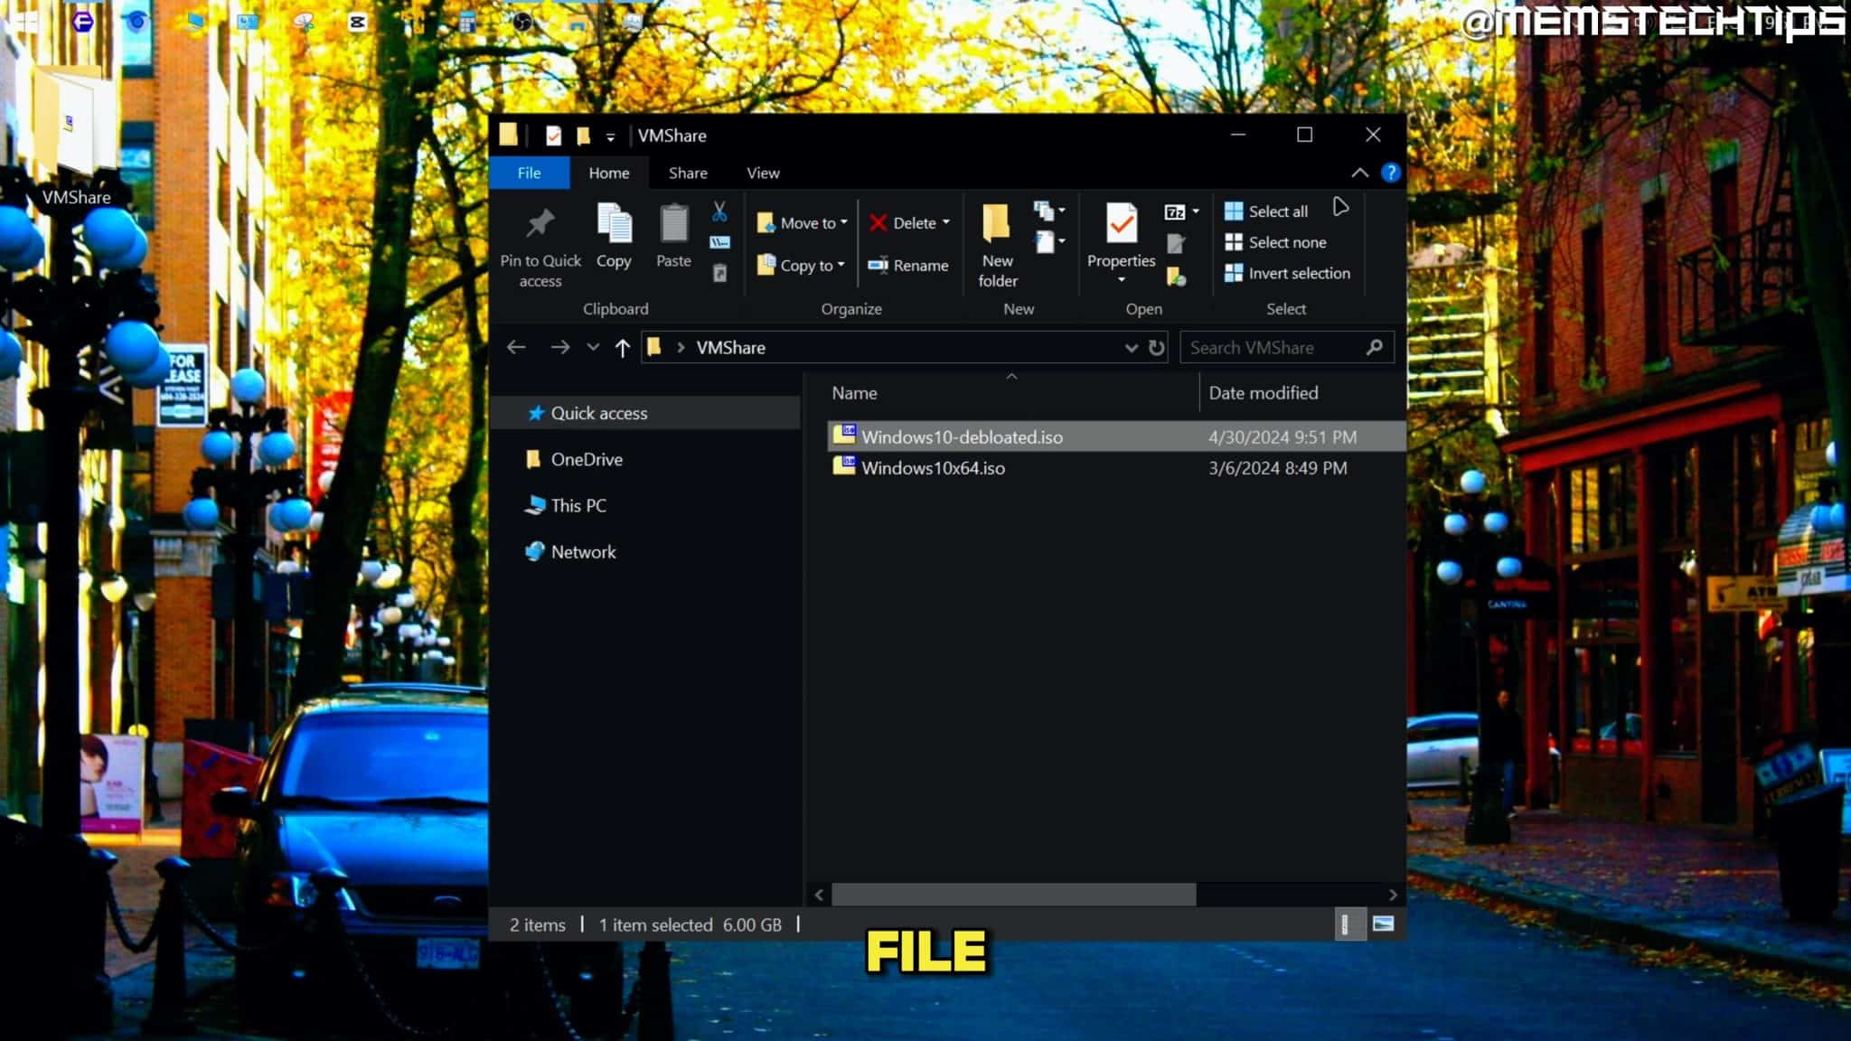Open the Recent locations chevron
Image resolution: width=1851 pixels, height=1041 pixels.
tap(593, 347)
